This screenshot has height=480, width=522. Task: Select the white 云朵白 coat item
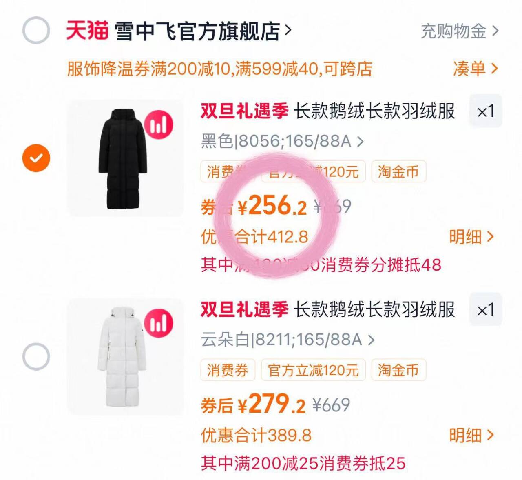pos(36,356)
